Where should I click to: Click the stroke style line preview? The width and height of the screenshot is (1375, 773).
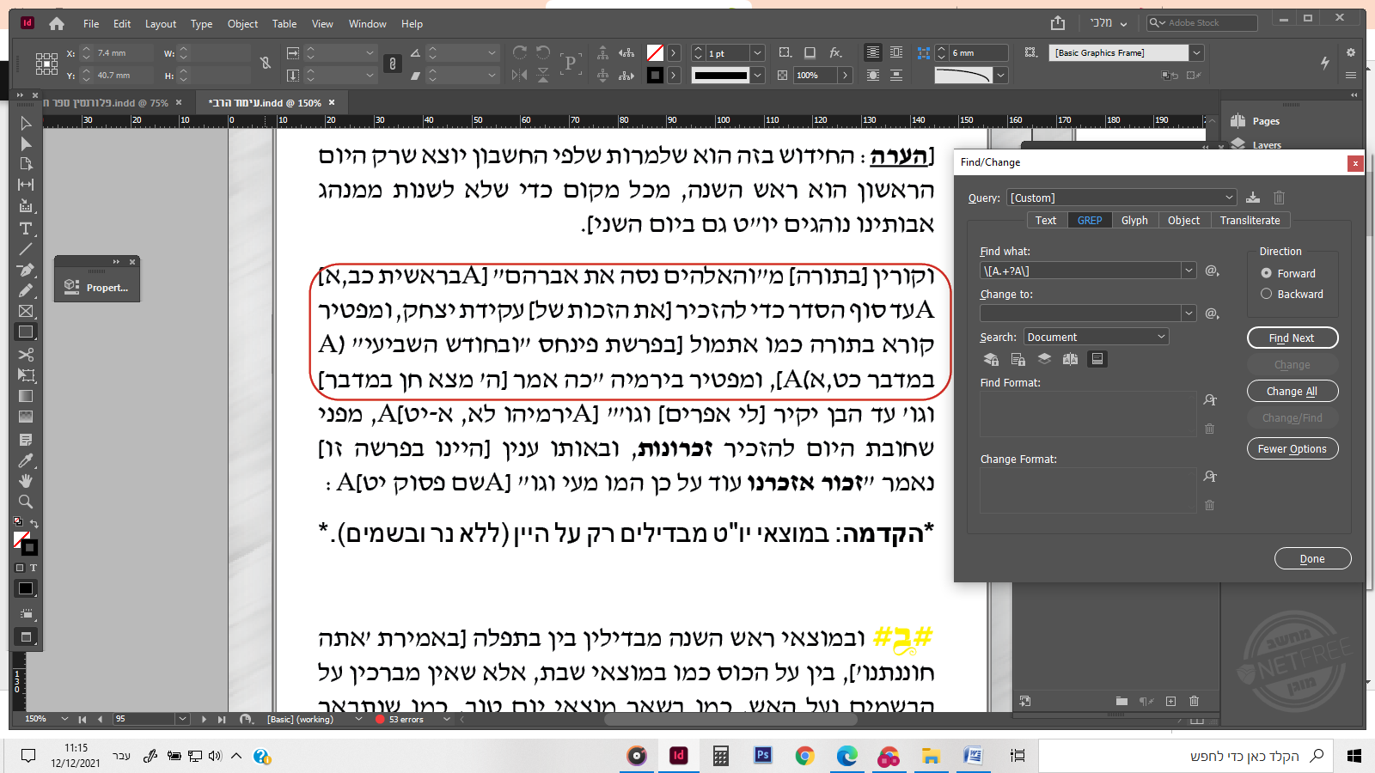point(721,76)
